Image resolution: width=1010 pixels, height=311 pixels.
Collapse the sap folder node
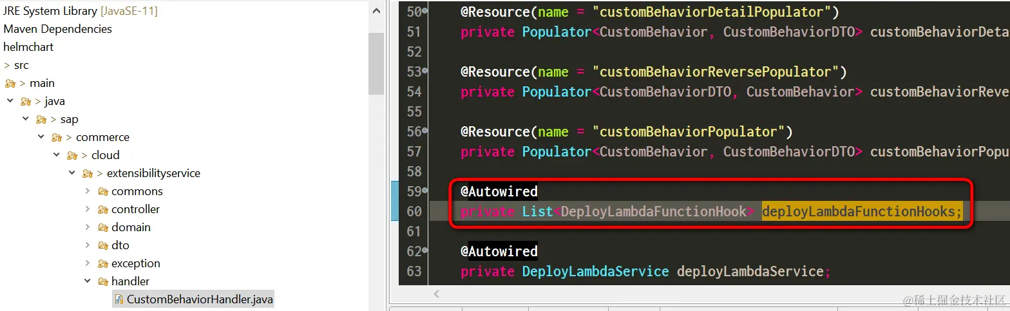[26, 119]
